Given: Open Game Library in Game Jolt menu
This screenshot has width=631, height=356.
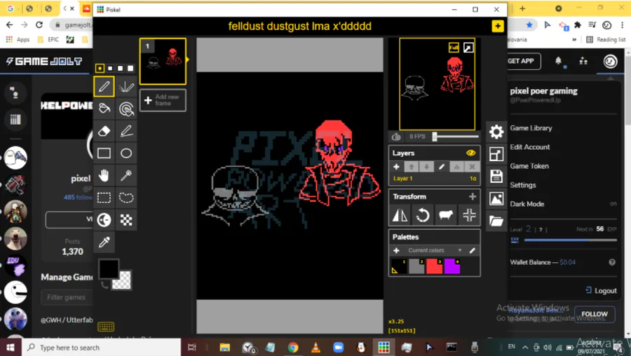Looking at the screenshot, I should point(531,128).
